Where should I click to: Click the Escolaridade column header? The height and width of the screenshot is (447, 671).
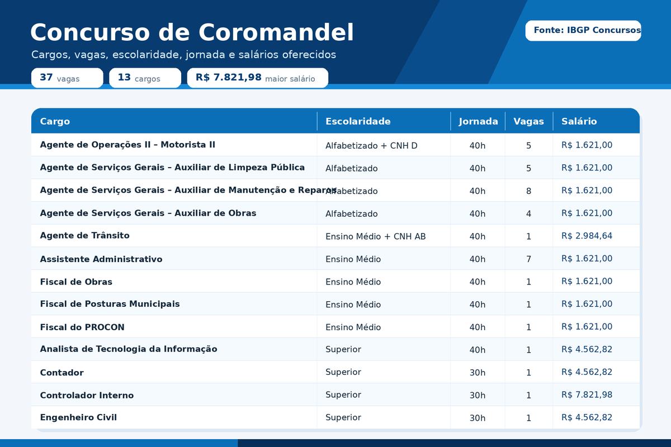[x=358, y=121]
